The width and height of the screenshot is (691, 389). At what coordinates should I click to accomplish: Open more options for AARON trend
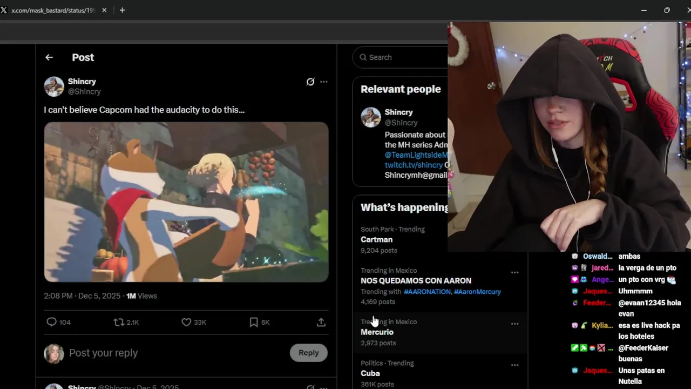[515, 272]
